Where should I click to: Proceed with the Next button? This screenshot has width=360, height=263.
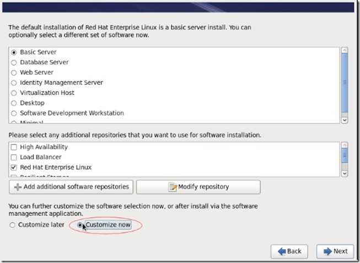coord(335,251)
